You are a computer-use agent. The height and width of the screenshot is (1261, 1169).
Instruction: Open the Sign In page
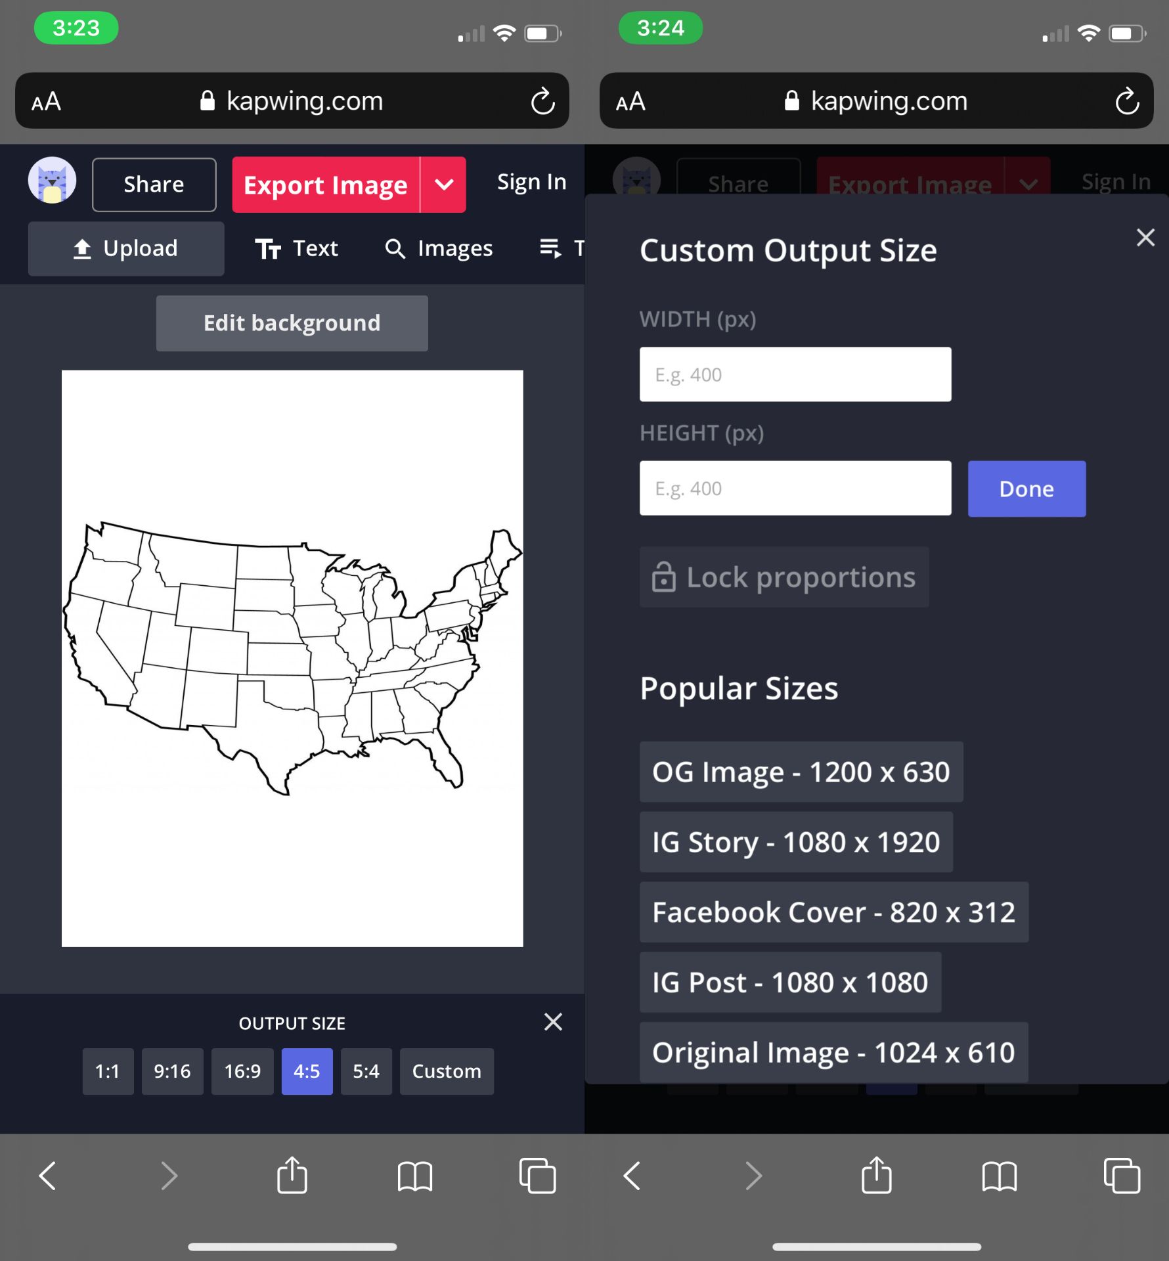click(x=531, y=181)
